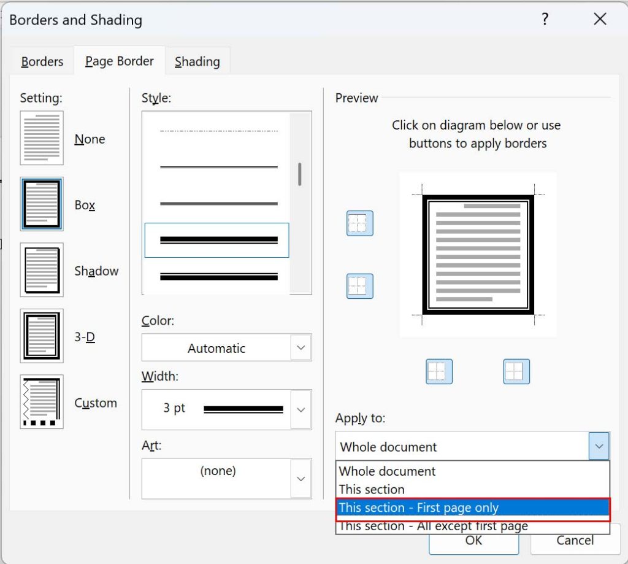Viewport: 628px width, 564px height.
Task: Toggle the top border button in preview
Action: pos(360,223)
